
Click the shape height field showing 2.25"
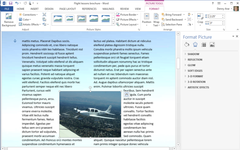216,16
